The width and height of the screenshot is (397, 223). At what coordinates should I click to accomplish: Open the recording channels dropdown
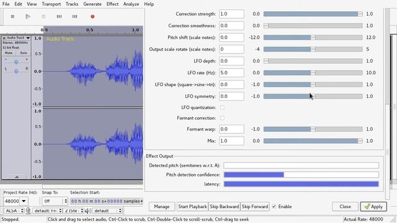[x=74, y=211]
